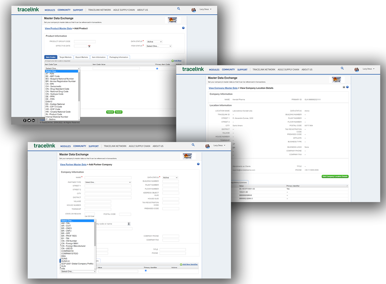Open Support menu in Company Location window

[242, 70]
